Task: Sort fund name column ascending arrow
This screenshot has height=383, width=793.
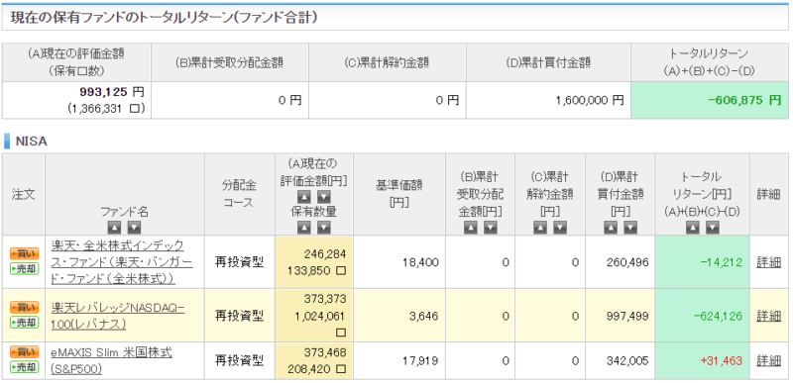Action: (x=114, y=228)
